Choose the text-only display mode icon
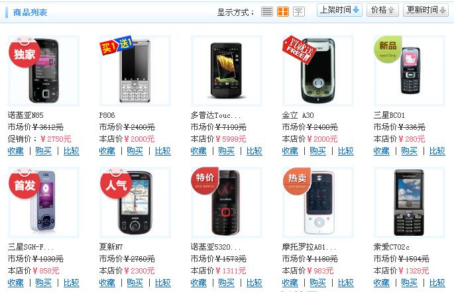Image resolution: width=454 pixels, height=292 pixels. [x=298, y=11]
